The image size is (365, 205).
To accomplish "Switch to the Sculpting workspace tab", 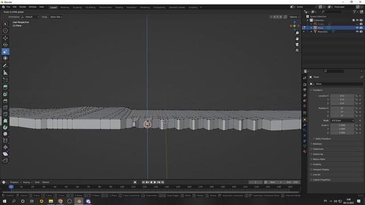I will [78, 7].
